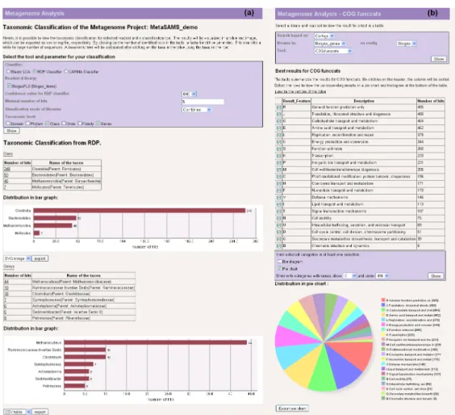Click export next to SVG image dropdown
This screenshot has height=415, width=455.
click(40, 258)
